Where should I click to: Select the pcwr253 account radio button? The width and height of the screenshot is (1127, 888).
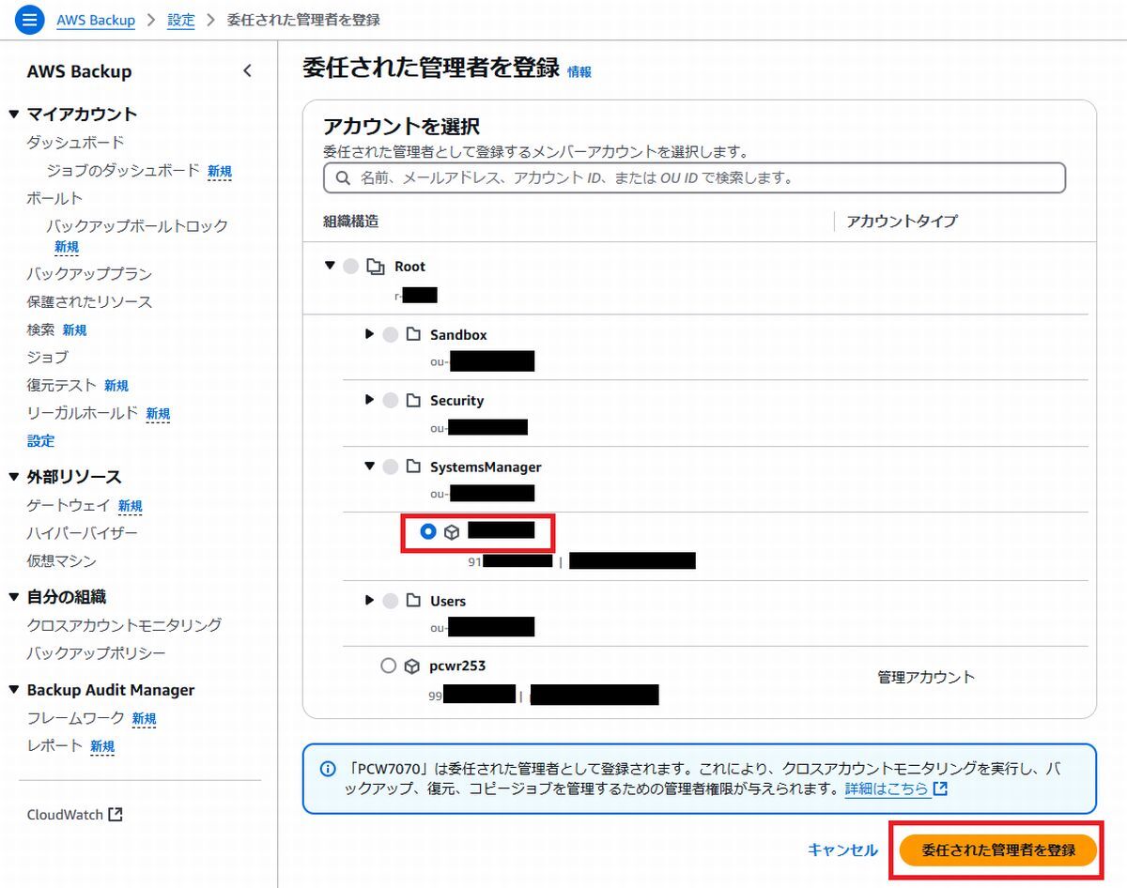(x=389, y=666)
